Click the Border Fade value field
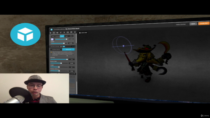Viewport: 210px width, 118px height. coord(72,63)
